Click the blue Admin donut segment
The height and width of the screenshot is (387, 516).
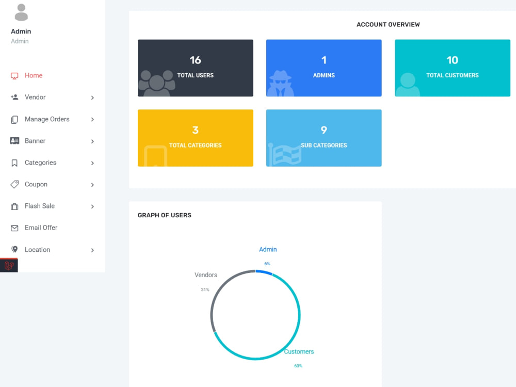point(264,272)
